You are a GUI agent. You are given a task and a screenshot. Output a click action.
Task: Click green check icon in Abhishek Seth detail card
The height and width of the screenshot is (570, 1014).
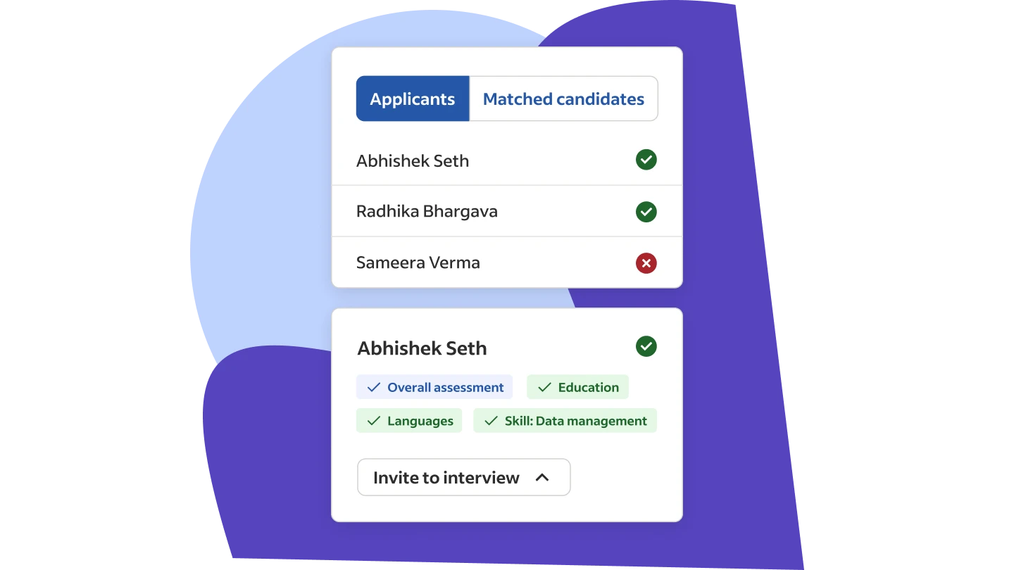(x=646, y=346)
